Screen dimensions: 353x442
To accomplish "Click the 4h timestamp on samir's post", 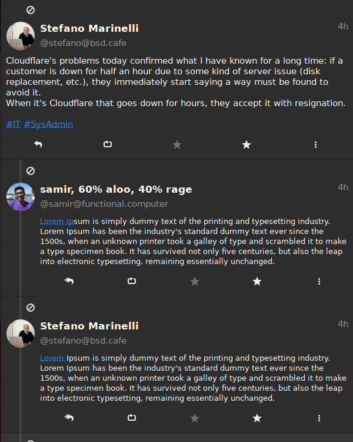I will (x=342, y=187).
